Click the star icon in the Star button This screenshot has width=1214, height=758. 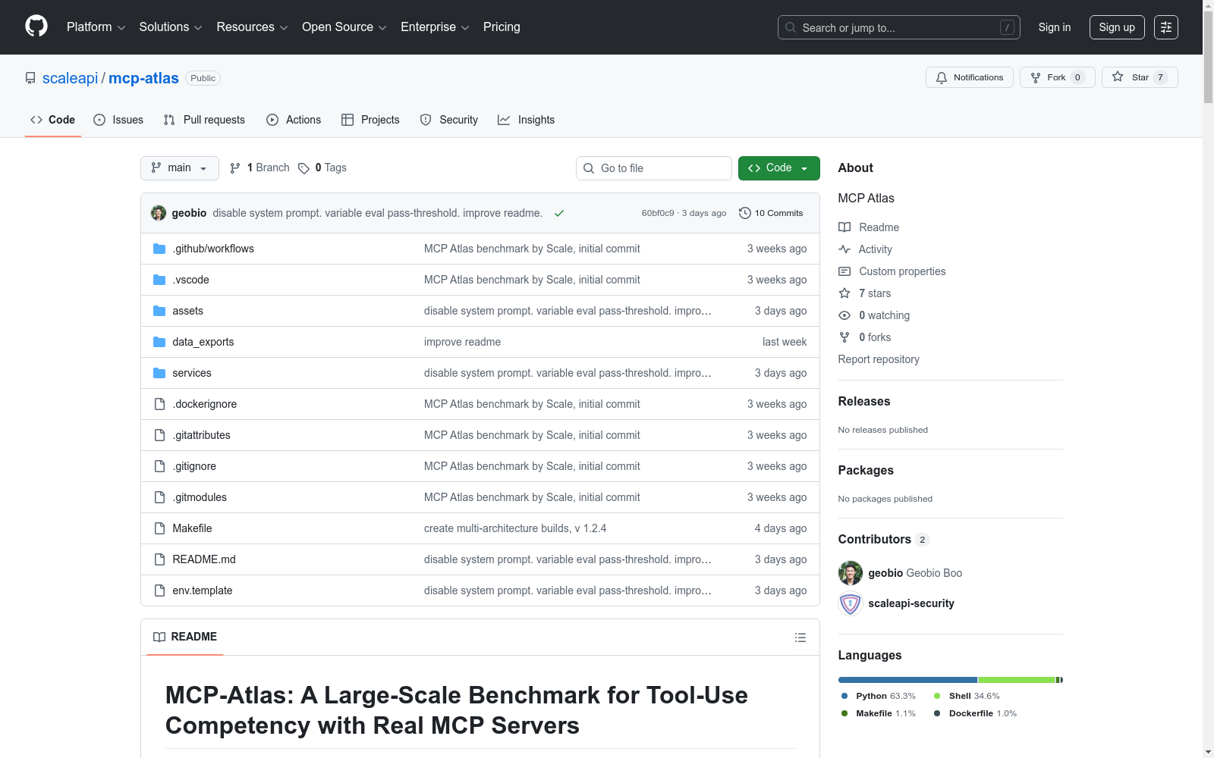click(1118, 77)
